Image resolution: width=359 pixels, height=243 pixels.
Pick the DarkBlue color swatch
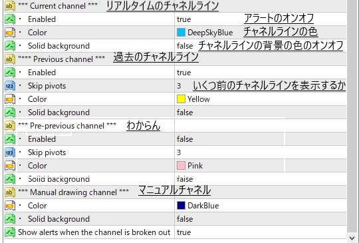(x=181, y=206)
